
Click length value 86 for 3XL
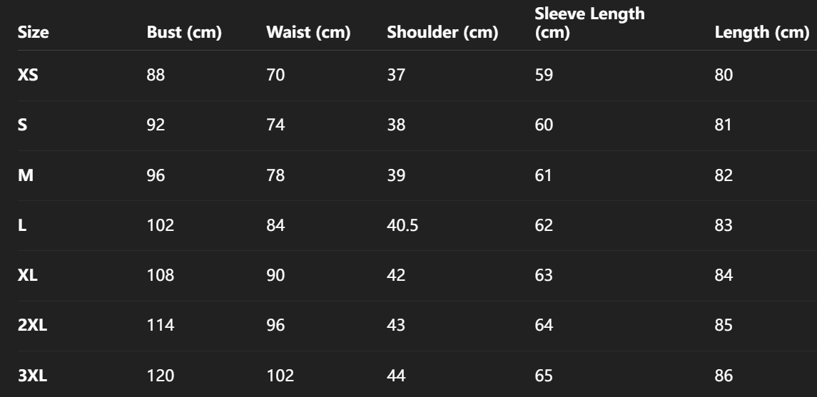(x=724, y=374)
